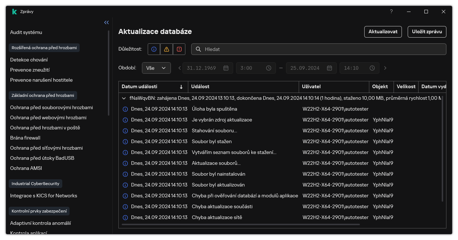This screenshot has width=458, height=240.
Task: Toggle the critical importance filter
Action: (x=179, y=49)
